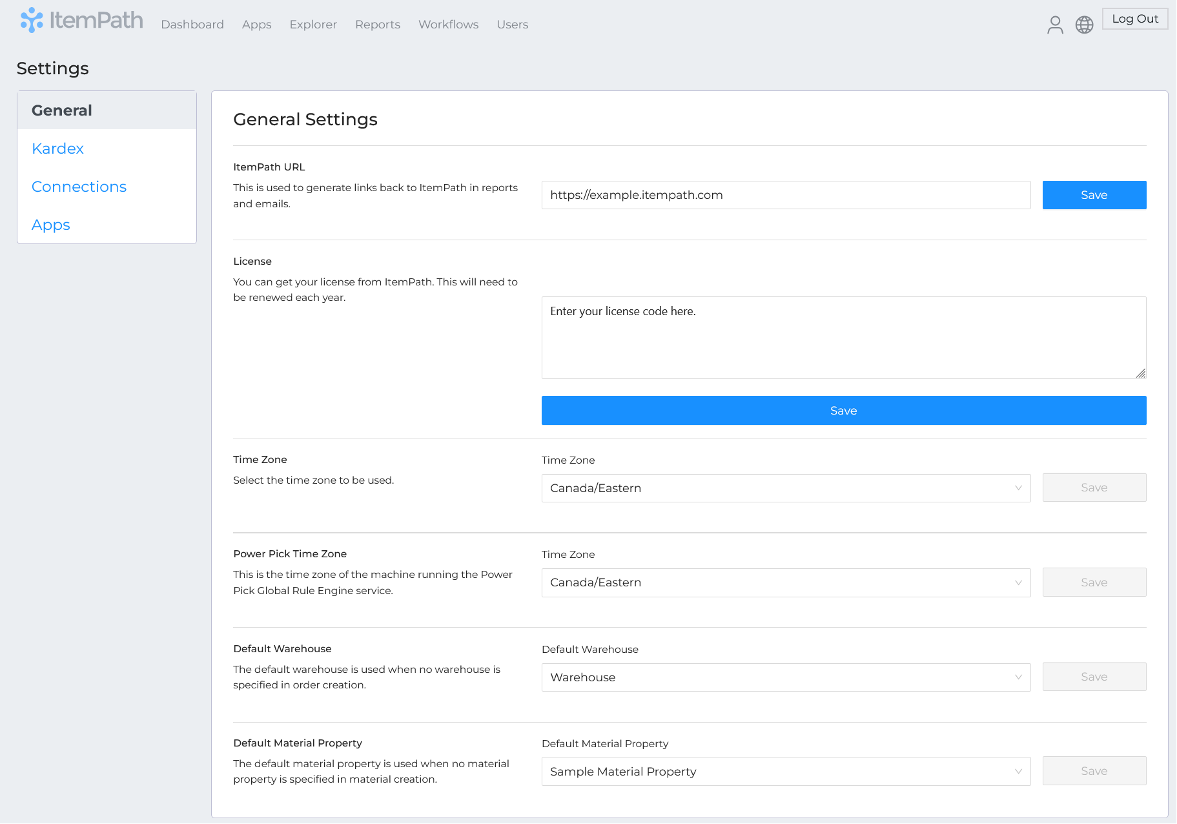Click the 'ItemPath URL' section label
Viewport: 1177px width, 824px height.
pos(269,167)
